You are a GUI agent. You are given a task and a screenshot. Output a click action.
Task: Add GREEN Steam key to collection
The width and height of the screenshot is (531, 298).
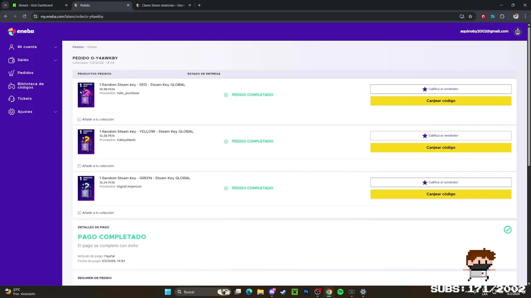[x=96, y=213]
